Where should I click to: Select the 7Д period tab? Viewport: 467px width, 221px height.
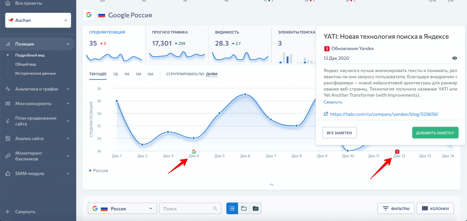coord(115,74)
